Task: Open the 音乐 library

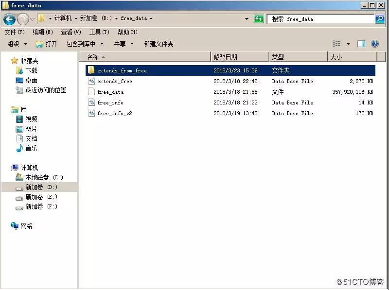Action: coord(31,148)
